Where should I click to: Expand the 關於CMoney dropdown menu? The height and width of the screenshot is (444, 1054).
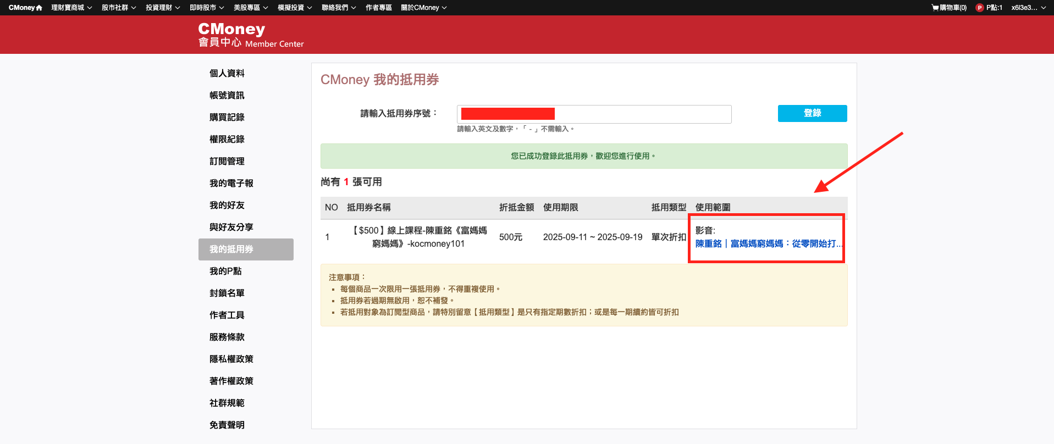(x=423, y=8)
